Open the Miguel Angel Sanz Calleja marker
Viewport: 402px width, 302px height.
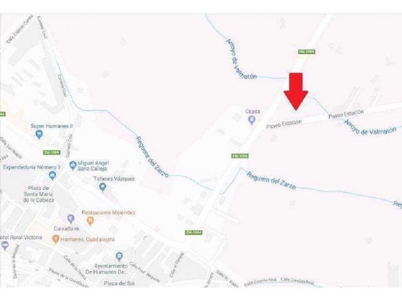click(x=73, y=165)
